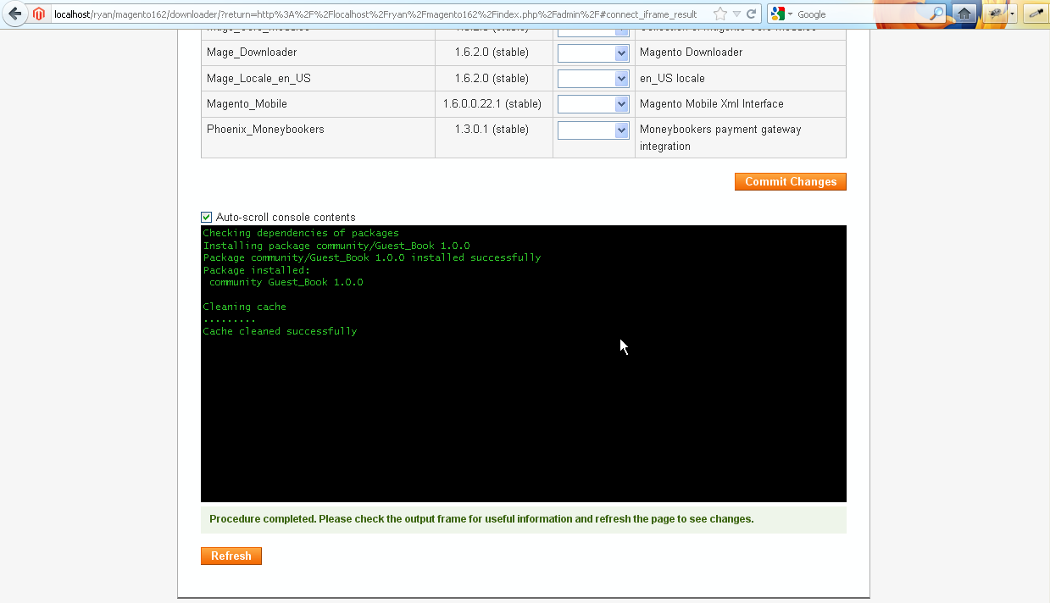Open the Firebug bug icon
This screenshot has width=1050, height=603.
click(x=995, y=14)
